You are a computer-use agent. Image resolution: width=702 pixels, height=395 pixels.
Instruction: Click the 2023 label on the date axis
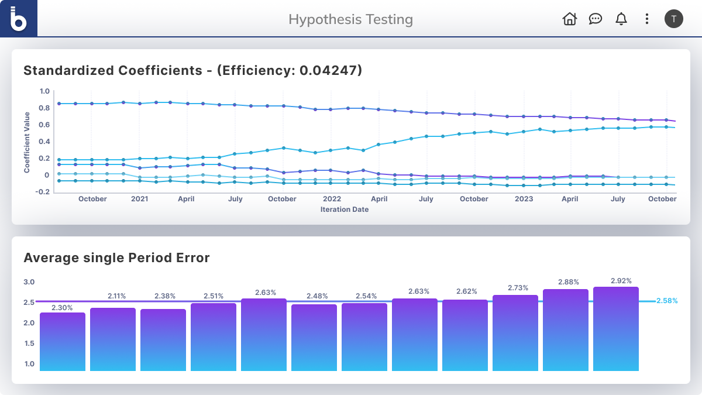[524, 199]
